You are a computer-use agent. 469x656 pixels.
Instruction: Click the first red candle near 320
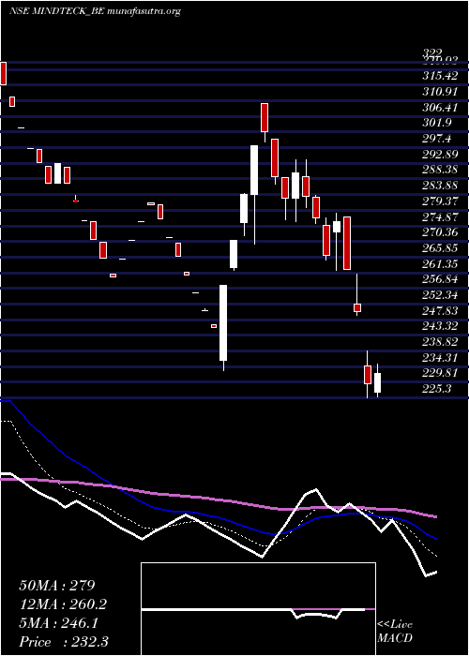coord(4,73)
